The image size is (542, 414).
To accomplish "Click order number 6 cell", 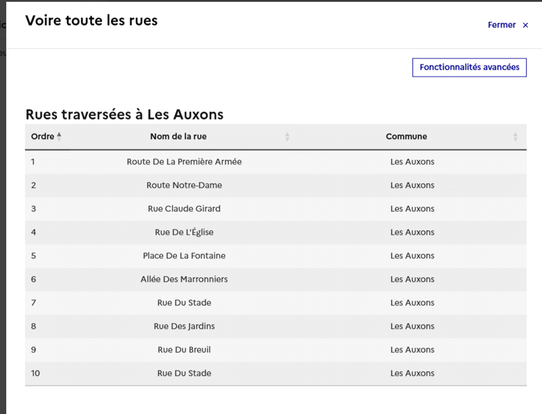I will coord(33,279).
